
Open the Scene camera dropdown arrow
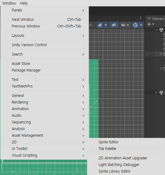pyautogui.click(x=128, y=25)
